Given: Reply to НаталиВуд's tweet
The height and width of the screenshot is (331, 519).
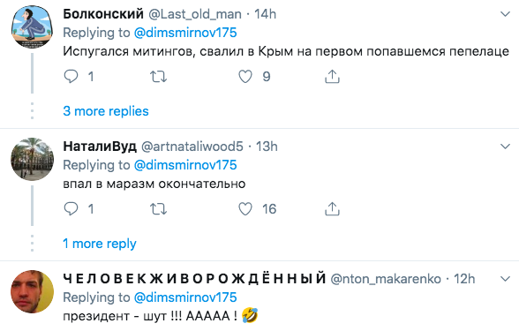Looking at the screenshot, I should 71,209.
